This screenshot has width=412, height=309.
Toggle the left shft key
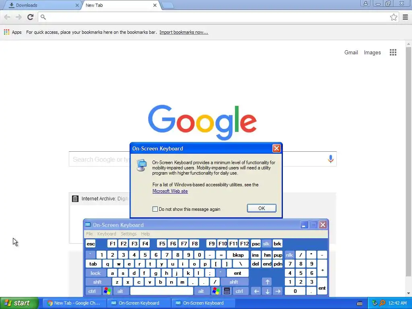tap(97, 282)
